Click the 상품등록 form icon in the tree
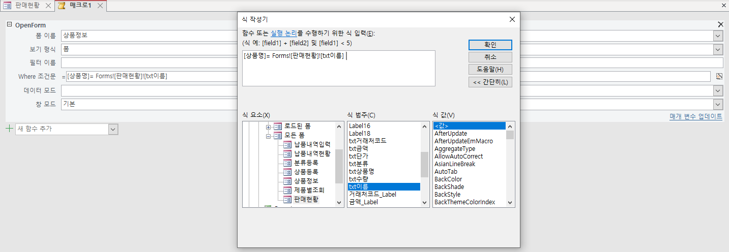The width and height of the screenshot is (729, 252). click(287, 172)
